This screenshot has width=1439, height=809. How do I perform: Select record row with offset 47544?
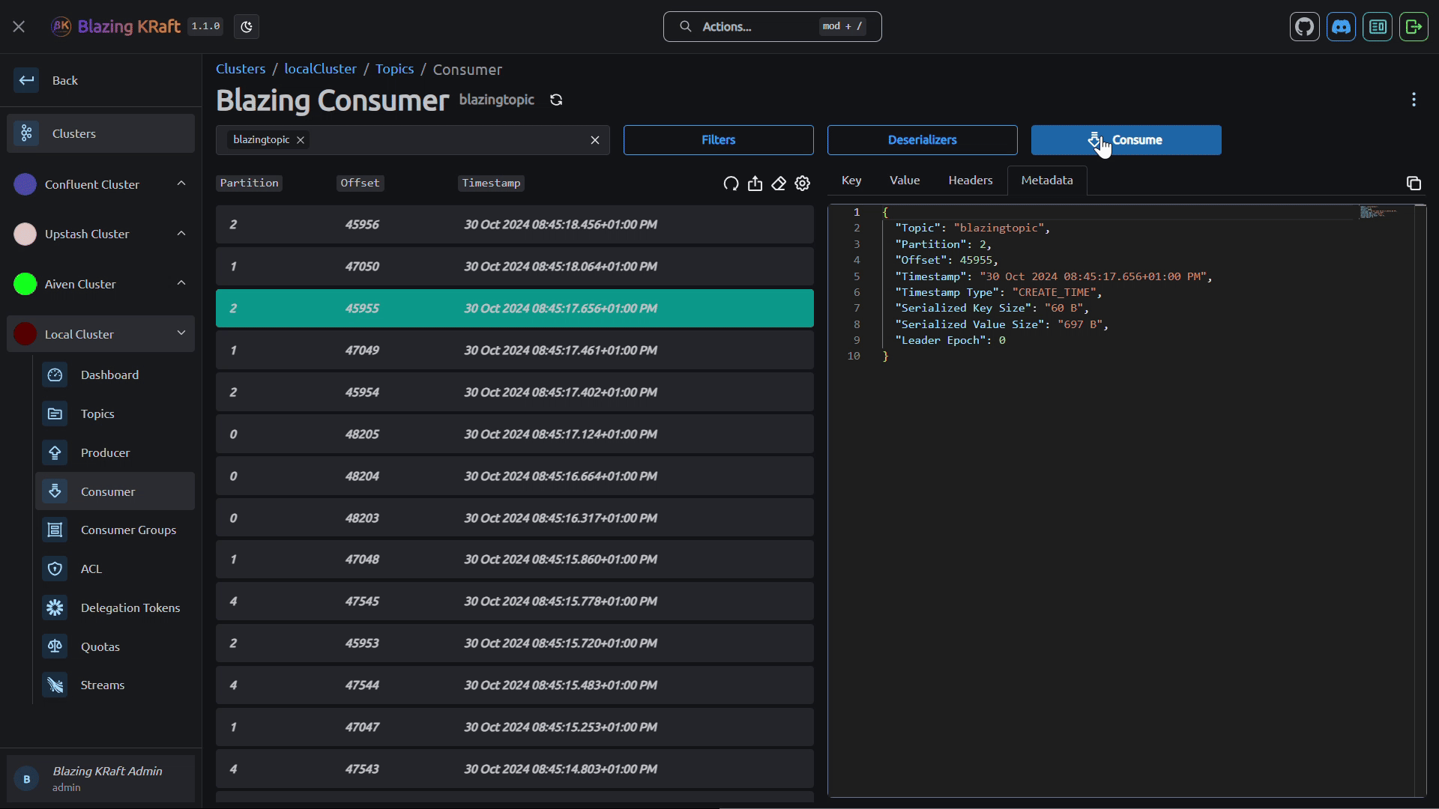click(514, 685)
